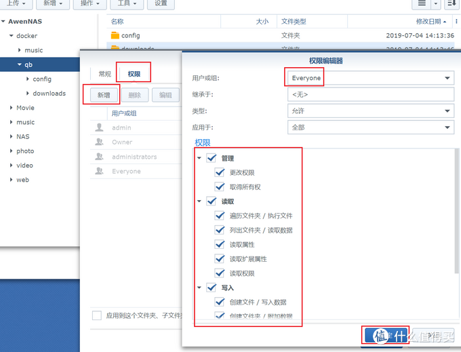Image resolution: width=461 pixels, height=352 pixels.
Task: Collapse the 管理 permission group
Action: point(200,158)
